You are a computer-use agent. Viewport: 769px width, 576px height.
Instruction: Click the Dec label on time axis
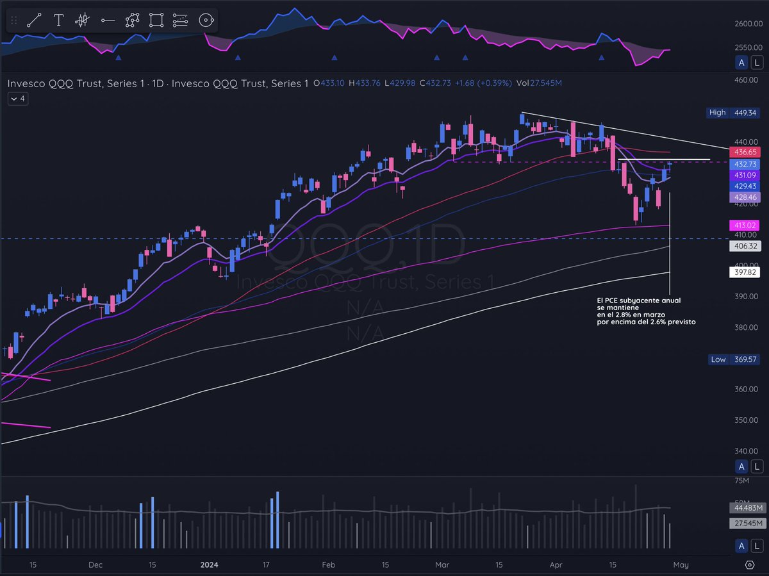coord(95,565)
